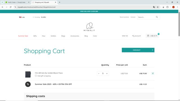The width and height of the screenshot is (180, 101).
Task: Open the Currency $ (USD) dropdown
Action: point(39,17)
